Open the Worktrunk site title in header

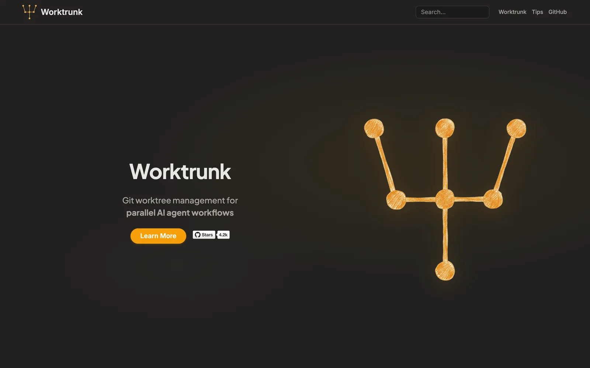(62, 12)
